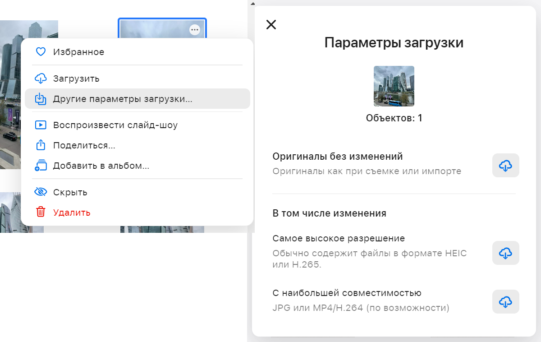This screenshot has height=342, width=541.
Task: Click text JPG или MP4/H.264 (по возможности)
Action: click(x=361, y=308)
